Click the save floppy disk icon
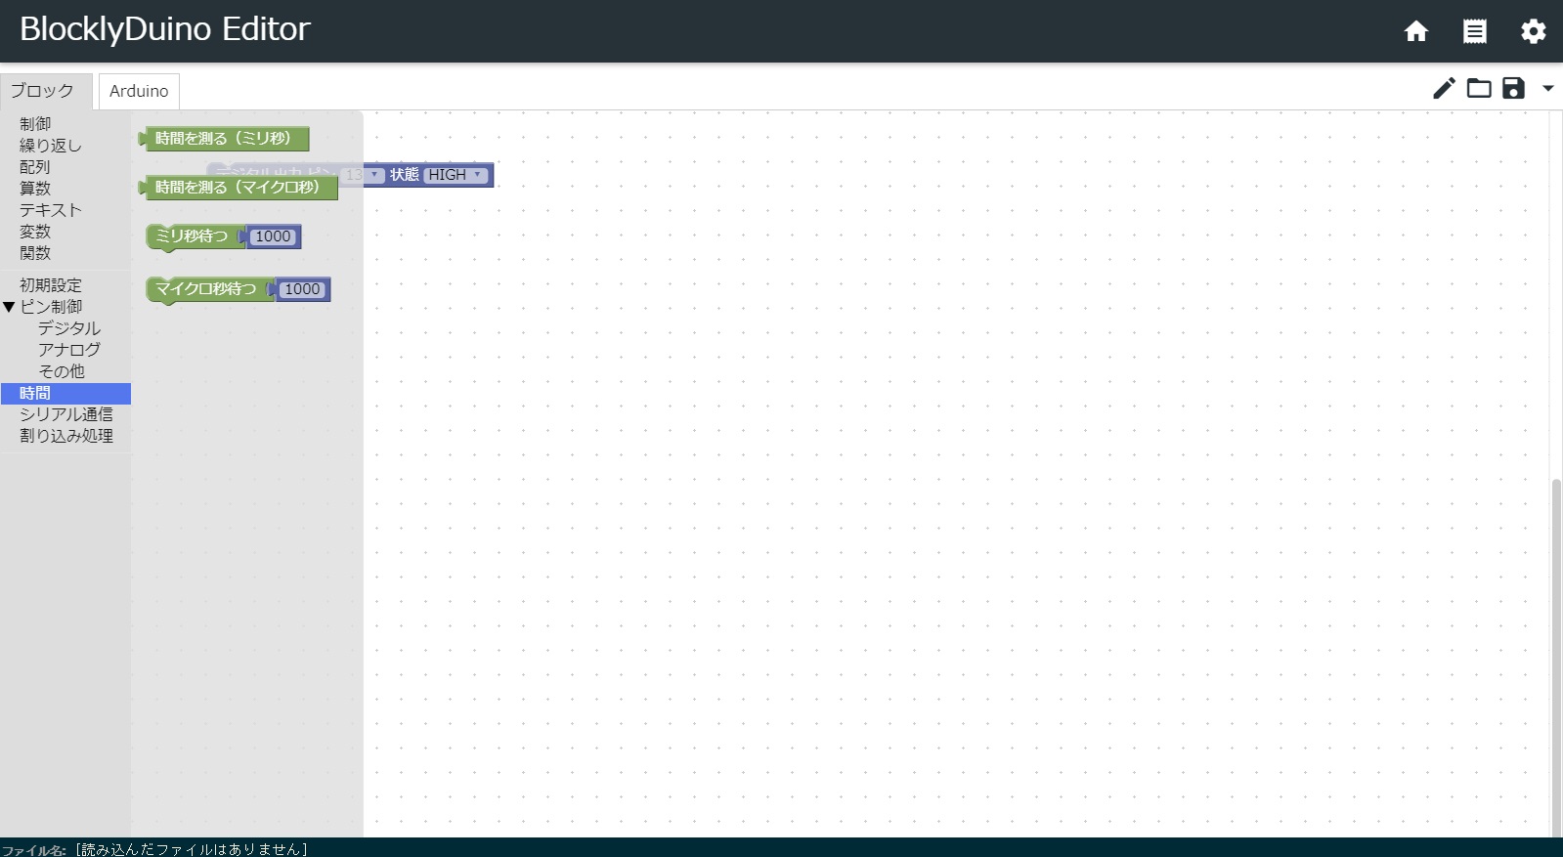This screenshot has height=857, width=1563. click(1513, 89)
